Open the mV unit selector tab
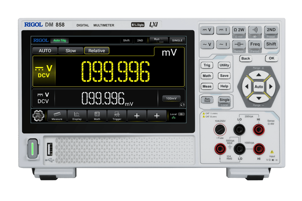The height and width of the screenshot is (201, 302). pyautogui.click(x=169, y=52)
